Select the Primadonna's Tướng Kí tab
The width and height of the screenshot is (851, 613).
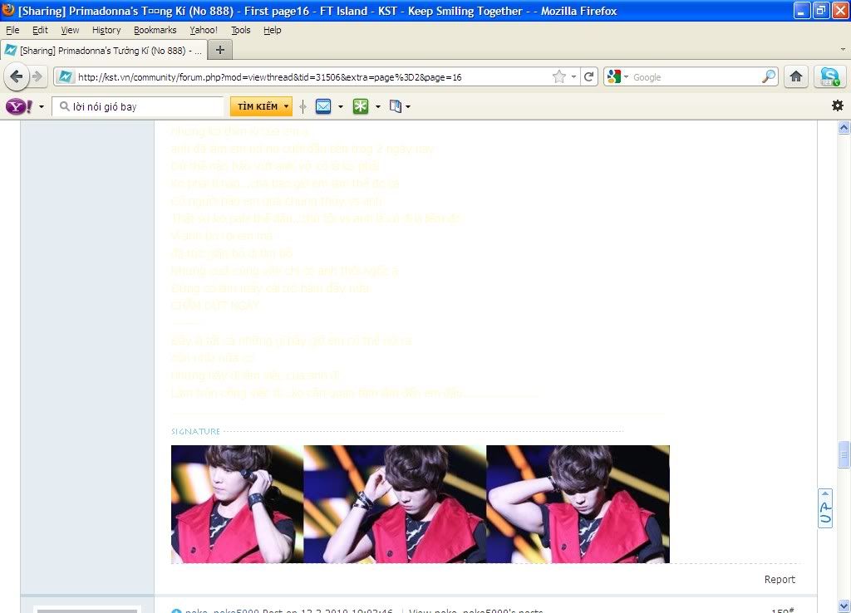[103, 51]
